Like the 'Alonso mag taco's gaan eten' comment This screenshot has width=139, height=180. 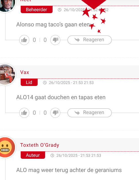point(24,40)
